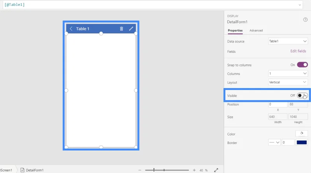
Task: Toggle the Visible switch
Action: pyautogui.click(x=302, y=95)
